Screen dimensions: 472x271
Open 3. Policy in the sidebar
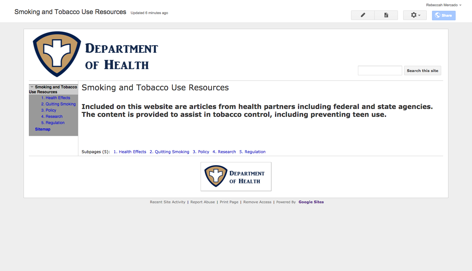coord(49,110)
